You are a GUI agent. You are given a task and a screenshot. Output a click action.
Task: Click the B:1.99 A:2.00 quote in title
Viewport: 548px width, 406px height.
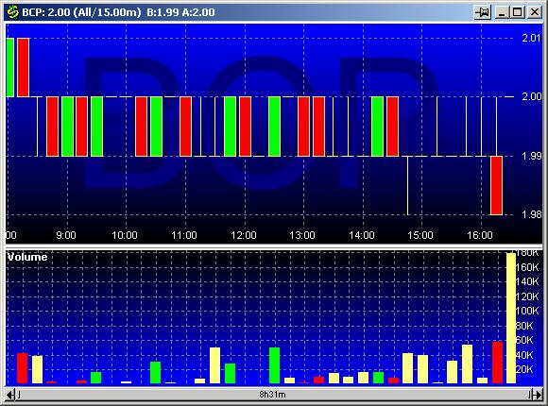coord(180,12)
